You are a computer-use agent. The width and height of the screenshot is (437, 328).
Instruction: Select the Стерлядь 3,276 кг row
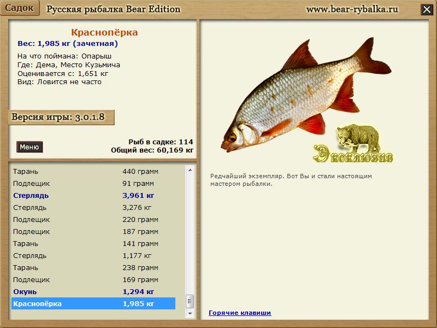pyautogui.click(x=93, y=208)
